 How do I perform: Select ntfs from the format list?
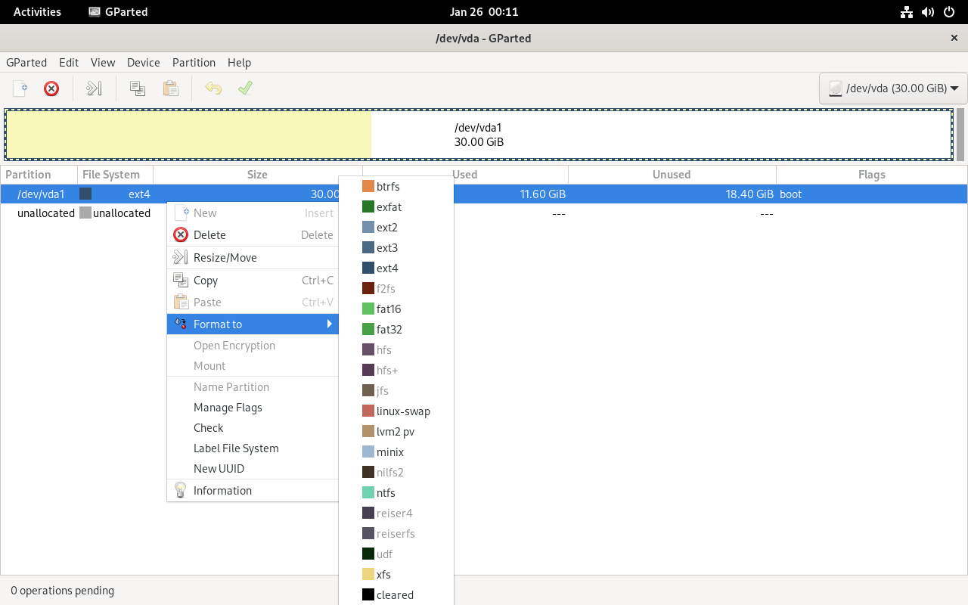coord(386,492)
